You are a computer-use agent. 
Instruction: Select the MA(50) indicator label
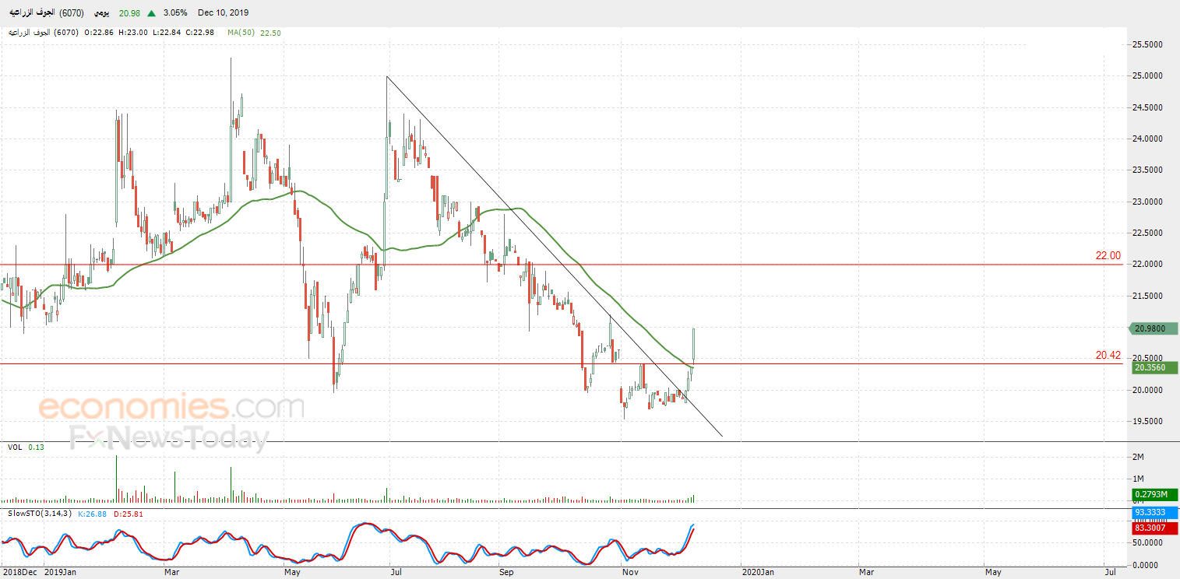point(241,33)
